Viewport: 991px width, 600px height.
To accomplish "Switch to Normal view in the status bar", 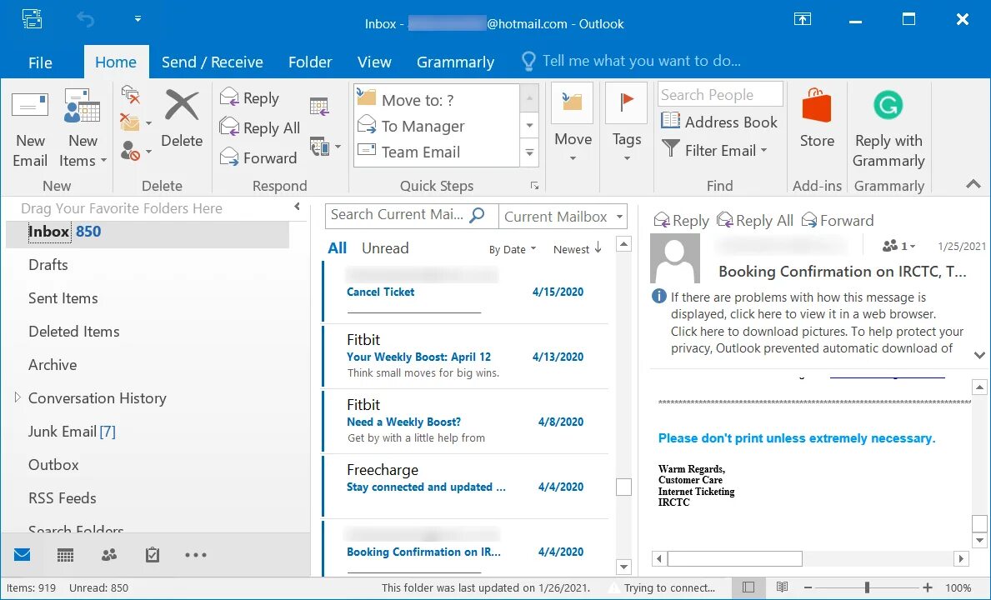I will [748, 587].
